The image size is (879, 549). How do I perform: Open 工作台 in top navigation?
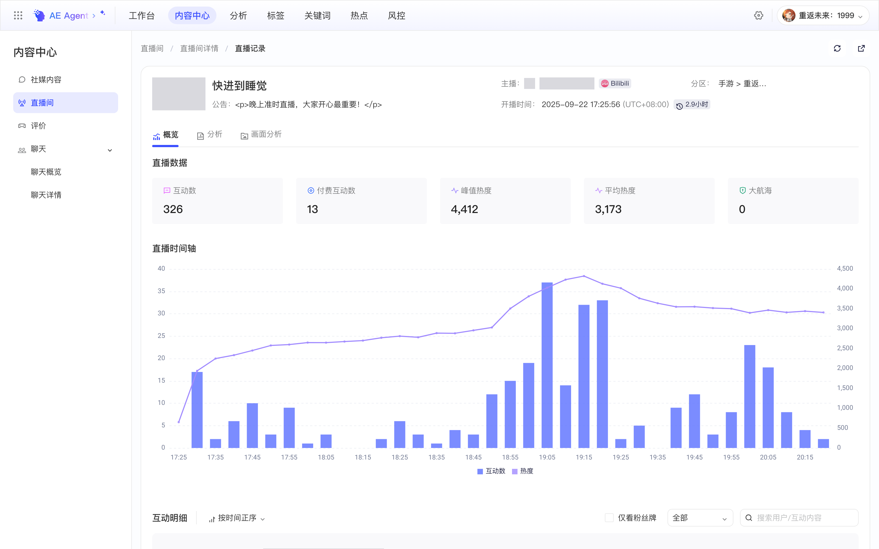click(142, 16)
